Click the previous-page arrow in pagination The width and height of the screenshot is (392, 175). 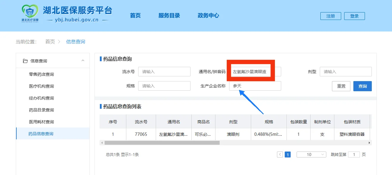tap(280, 154)
